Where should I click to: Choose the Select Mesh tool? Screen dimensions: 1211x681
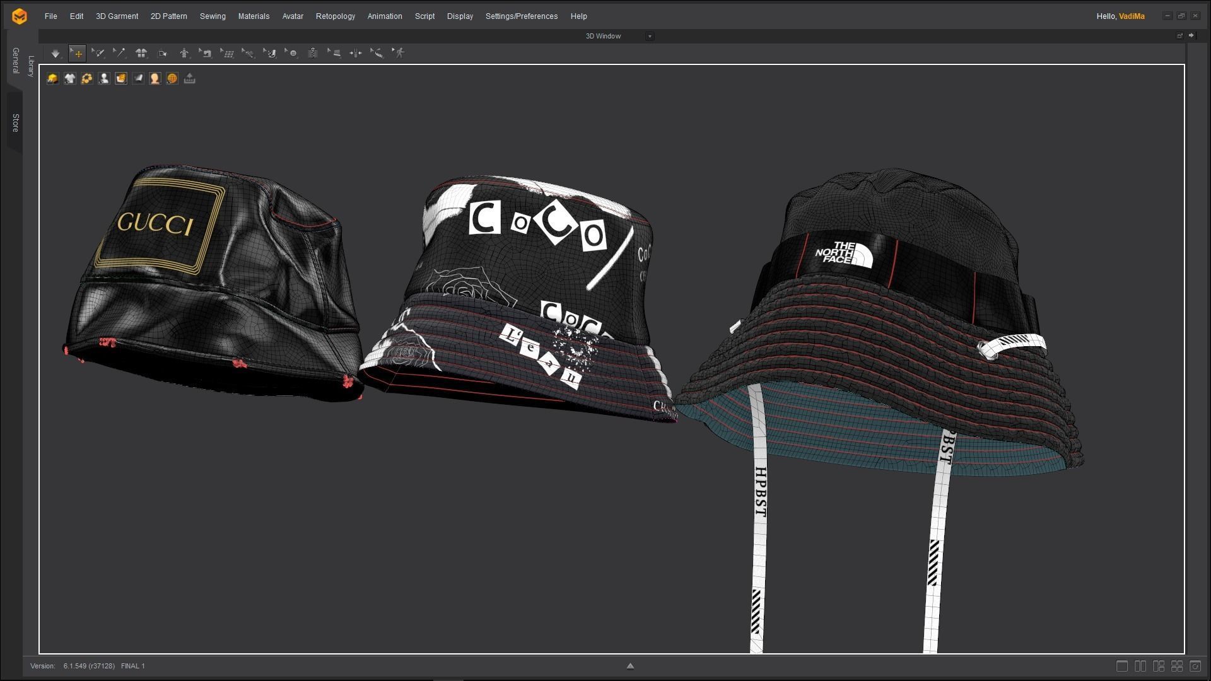(98, 54)
